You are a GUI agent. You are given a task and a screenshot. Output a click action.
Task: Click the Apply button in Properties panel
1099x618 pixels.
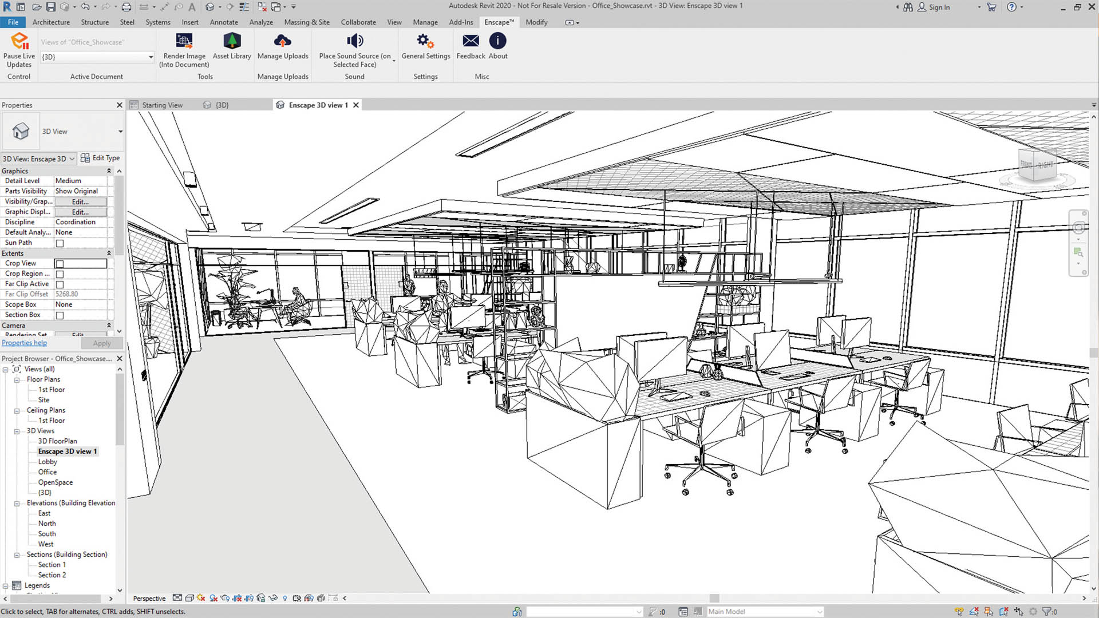coord(101,343)
